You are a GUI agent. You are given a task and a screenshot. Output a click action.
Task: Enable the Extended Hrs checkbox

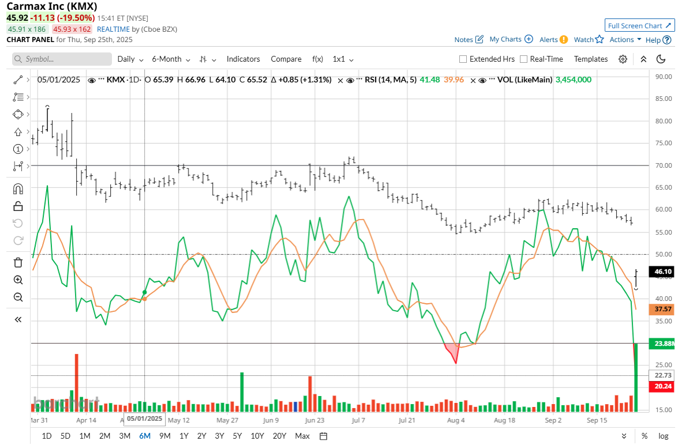pyautogui.click(x=463, y=59)
